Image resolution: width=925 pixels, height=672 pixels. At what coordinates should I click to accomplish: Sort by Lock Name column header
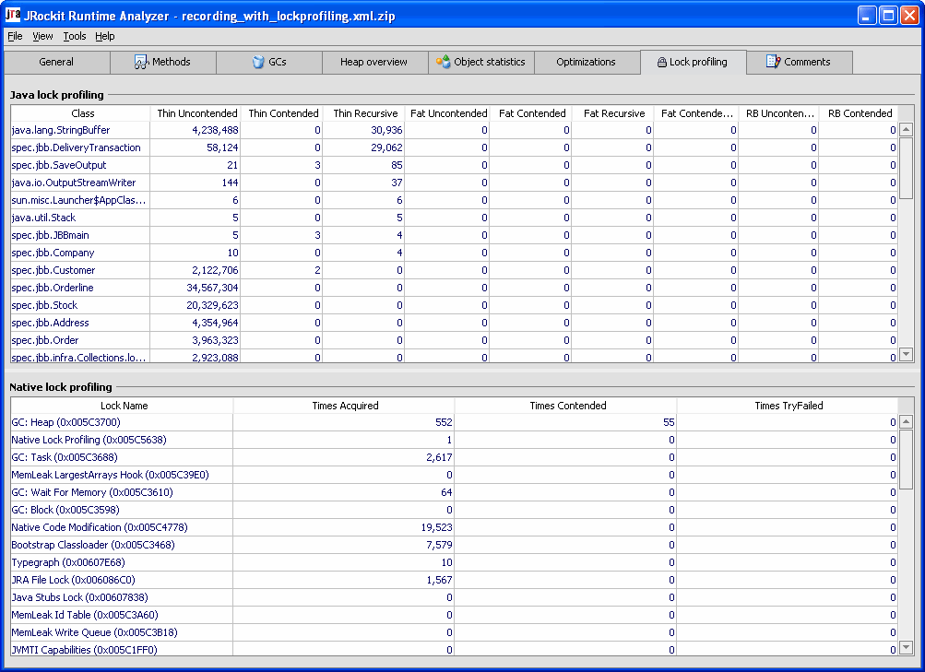pos(123,406)
